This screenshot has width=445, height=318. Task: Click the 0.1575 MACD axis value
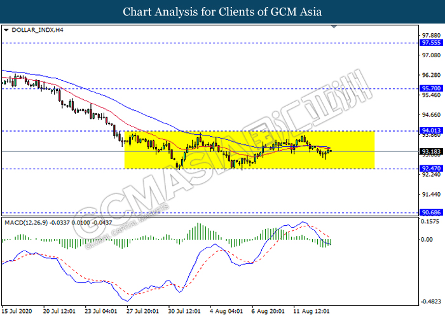(430, 221)
